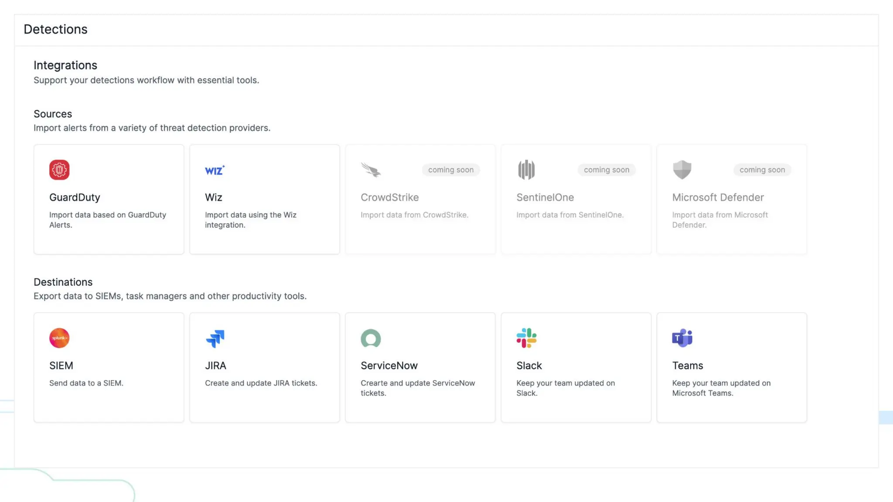Click the JIRA blue arrows icon
Screen dimensions: 893x502
[215, 339]
